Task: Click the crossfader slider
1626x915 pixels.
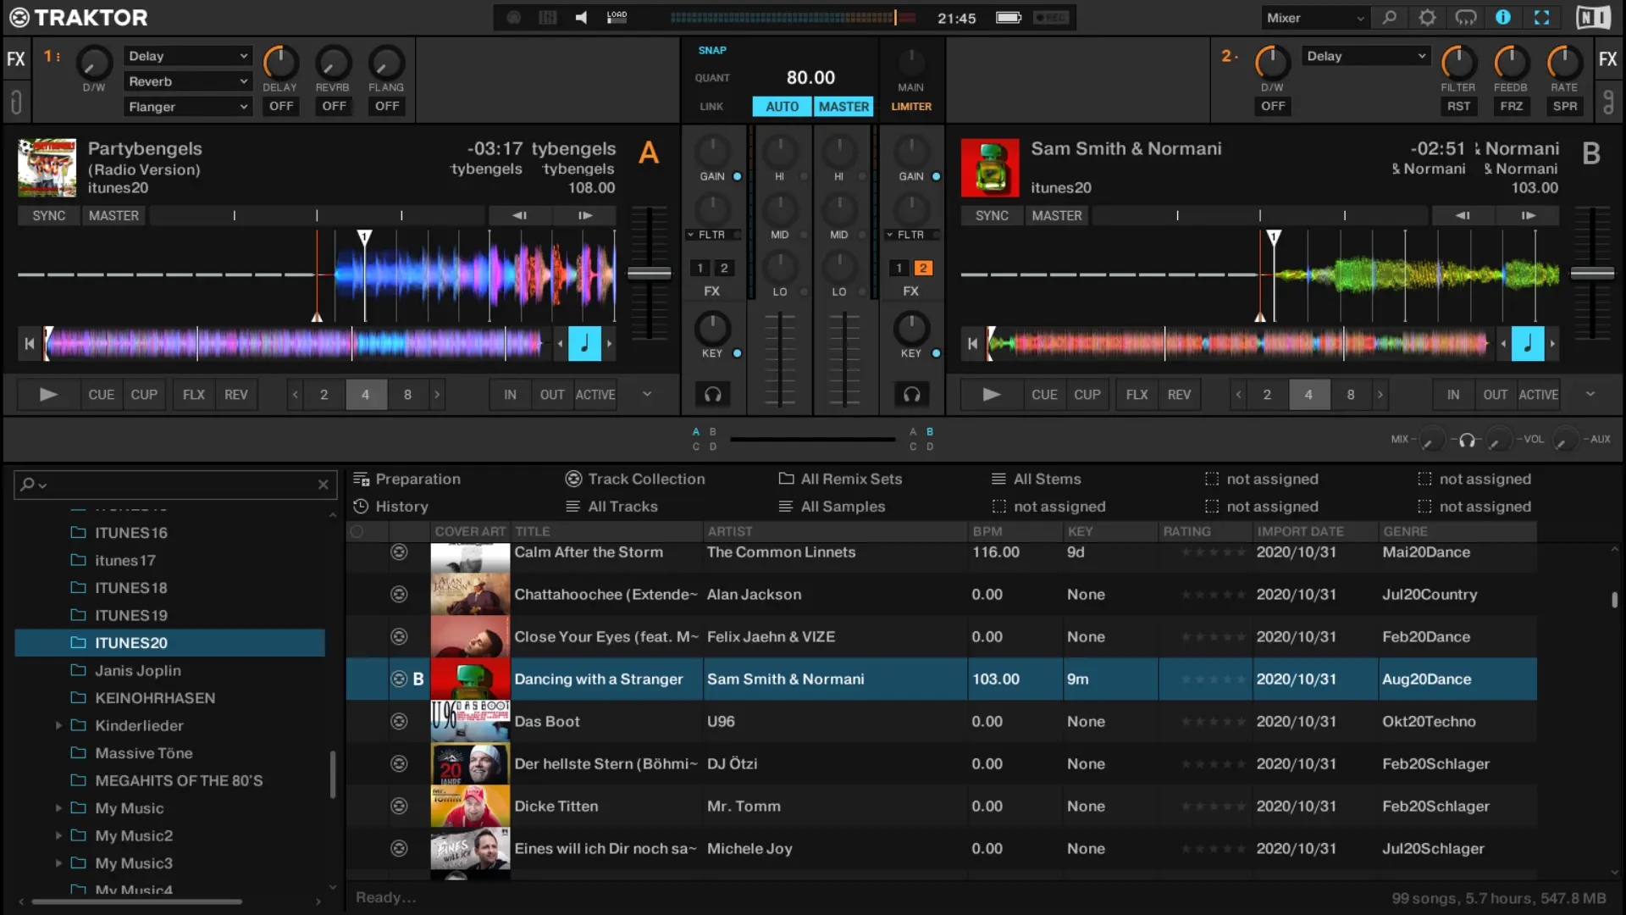Action: point(812,440)
